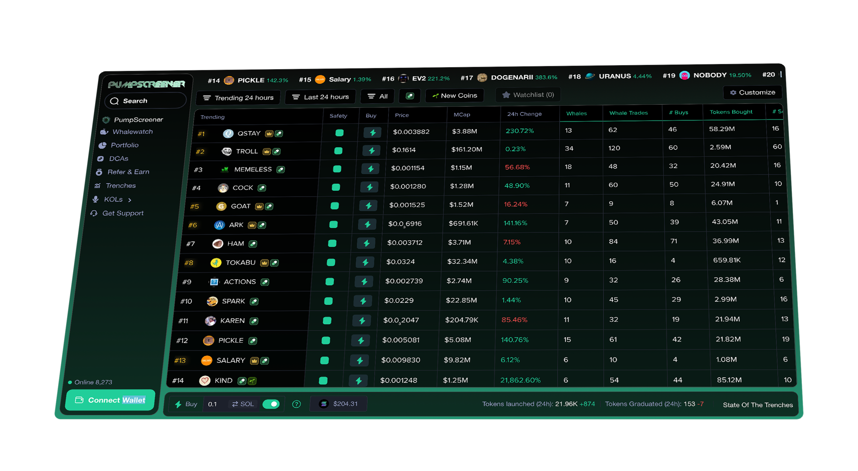Switch the buy currency SOL selector

coord(243,404)
